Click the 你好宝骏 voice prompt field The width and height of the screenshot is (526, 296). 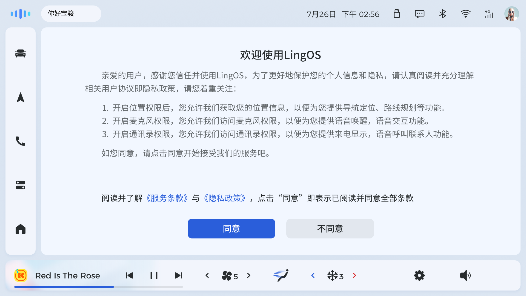pyautogui.click(x=71, y=14)
